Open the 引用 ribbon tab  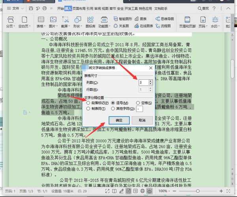point(90,9)
